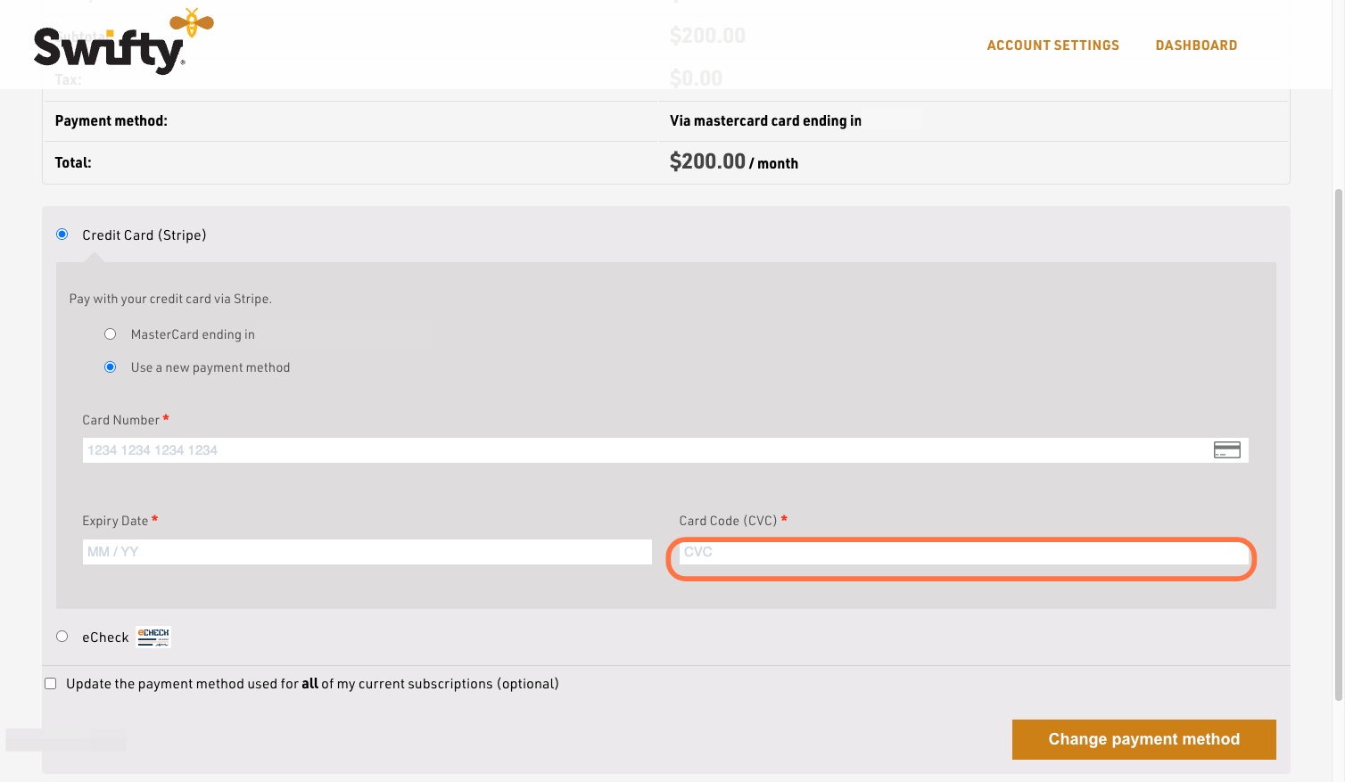Click the Card Code (CVC) label

728,521
